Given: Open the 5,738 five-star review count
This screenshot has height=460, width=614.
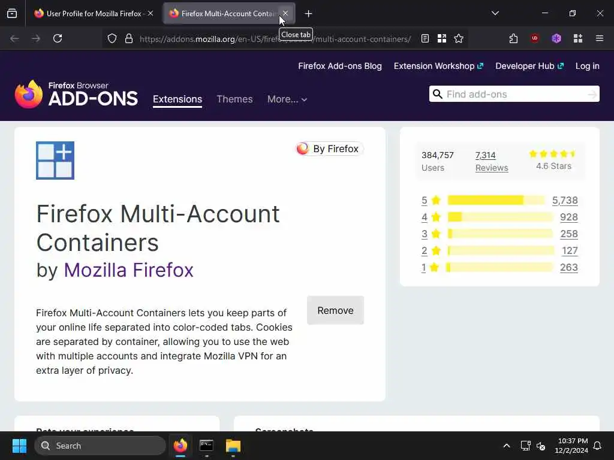Looking at the screenshot, I should (x=565, y=200).
